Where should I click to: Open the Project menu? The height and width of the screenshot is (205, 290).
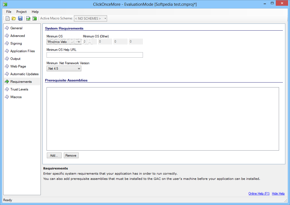[21, 12]
